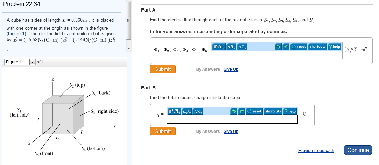Screen dimensions: 379x165
Task: Click the Part A flux answer input field
Action: 276,55
